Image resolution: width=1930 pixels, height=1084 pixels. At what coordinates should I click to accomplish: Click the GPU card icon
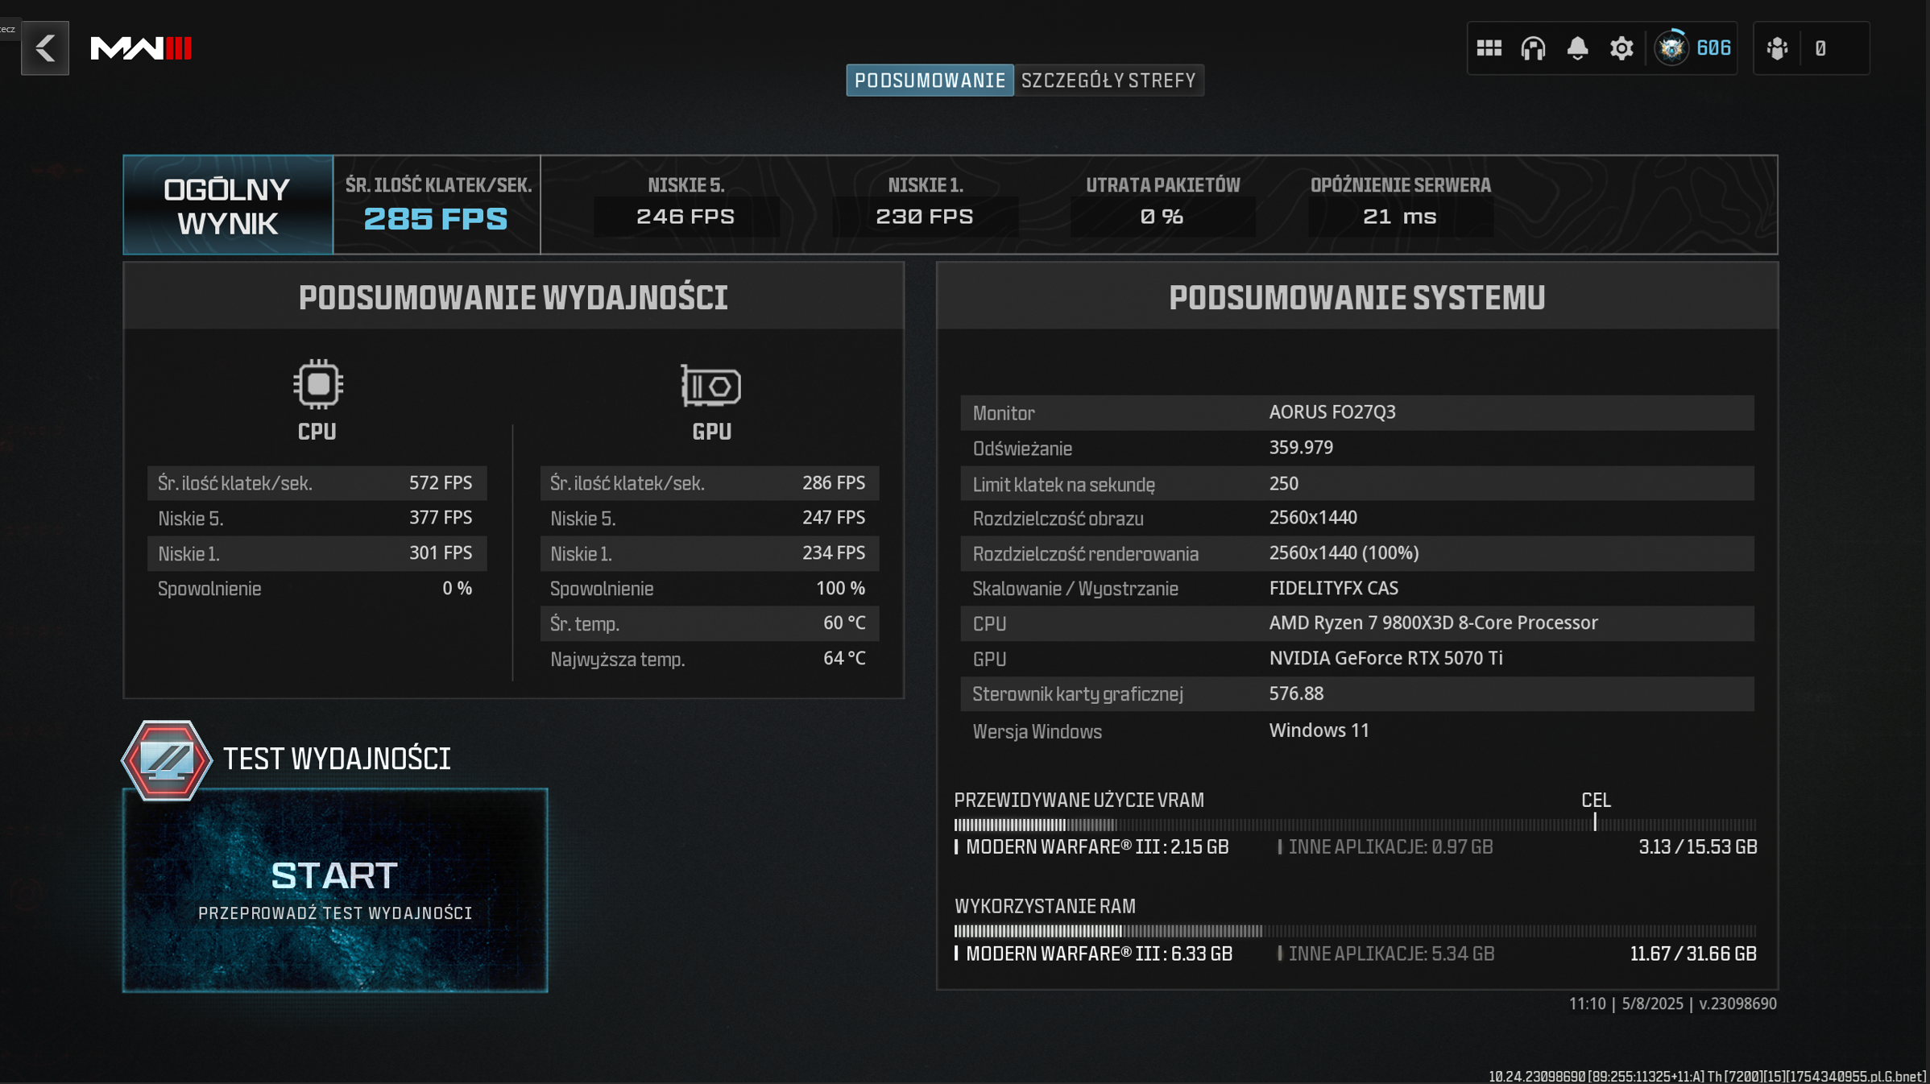[710, 385]
